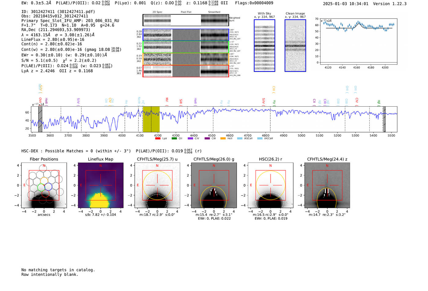Click the 'S/N = 5.1(±0.5)' line

coord(39,60)
